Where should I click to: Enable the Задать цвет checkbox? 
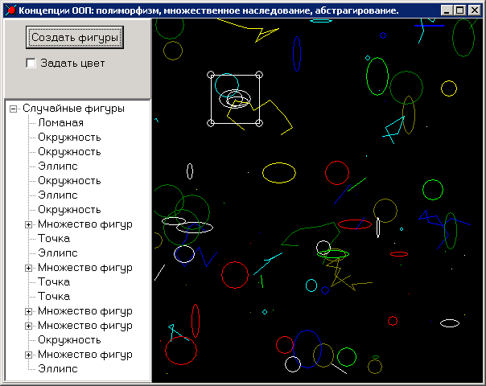point(31,63)
